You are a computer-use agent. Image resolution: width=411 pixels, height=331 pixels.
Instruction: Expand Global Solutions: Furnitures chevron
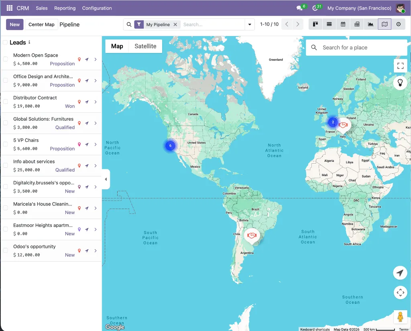(96, 123)
